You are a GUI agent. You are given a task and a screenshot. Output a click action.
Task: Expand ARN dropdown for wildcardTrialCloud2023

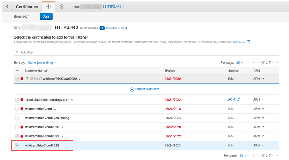259,146
